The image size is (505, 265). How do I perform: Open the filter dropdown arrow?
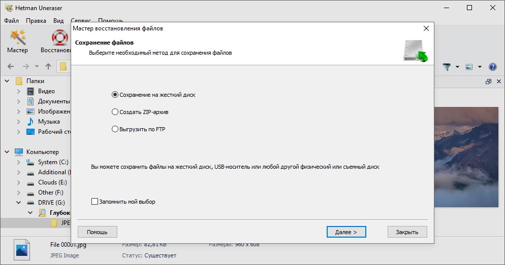tap(457, 67)
